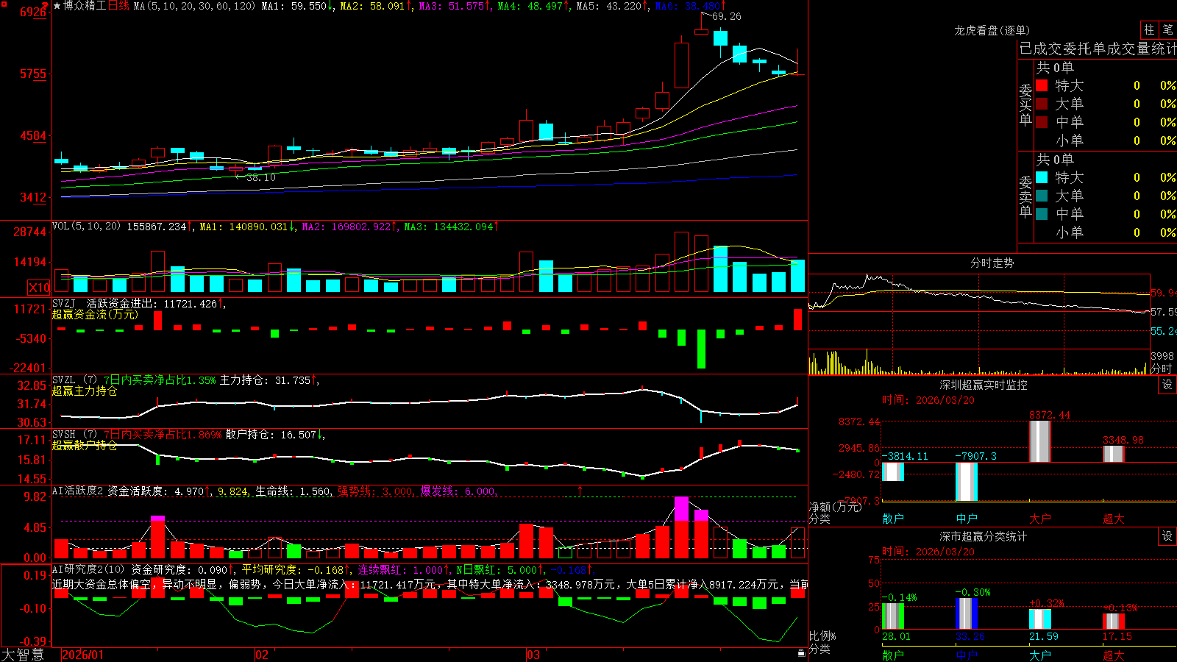Click the 已成交委托单成交量统计 header

(x=1098, y=49)
